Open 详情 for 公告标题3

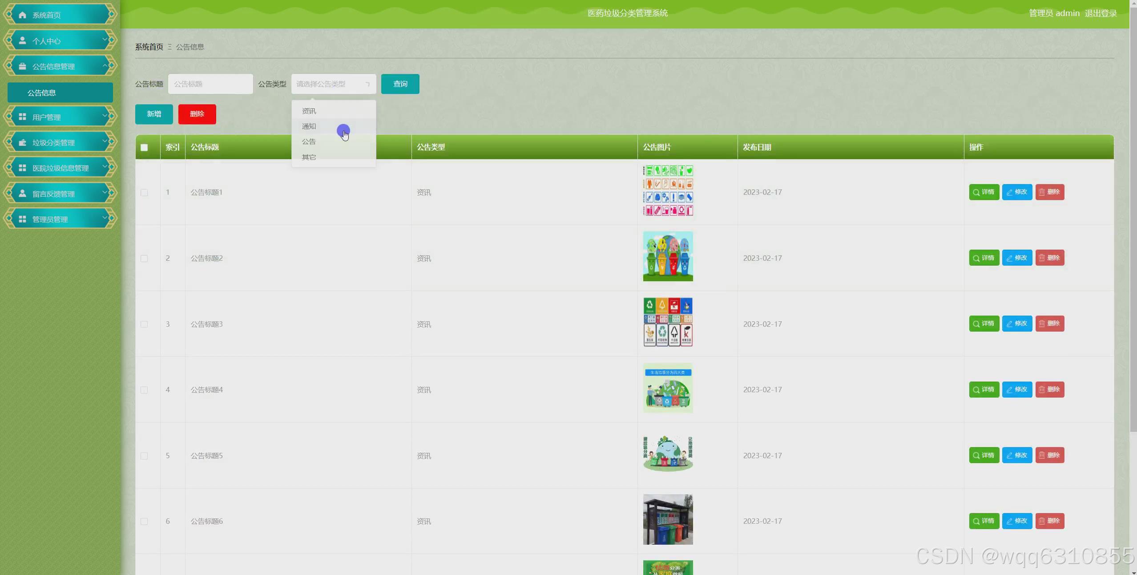click(984, 324)
